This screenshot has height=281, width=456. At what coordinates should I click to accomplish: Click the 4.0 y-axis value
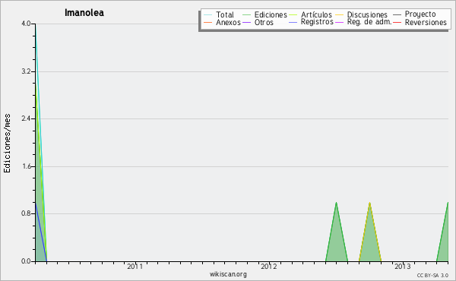(26, 24)
